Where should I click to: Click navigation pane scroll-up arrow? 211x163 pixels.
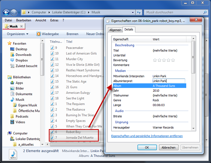(x=42, y=41)
